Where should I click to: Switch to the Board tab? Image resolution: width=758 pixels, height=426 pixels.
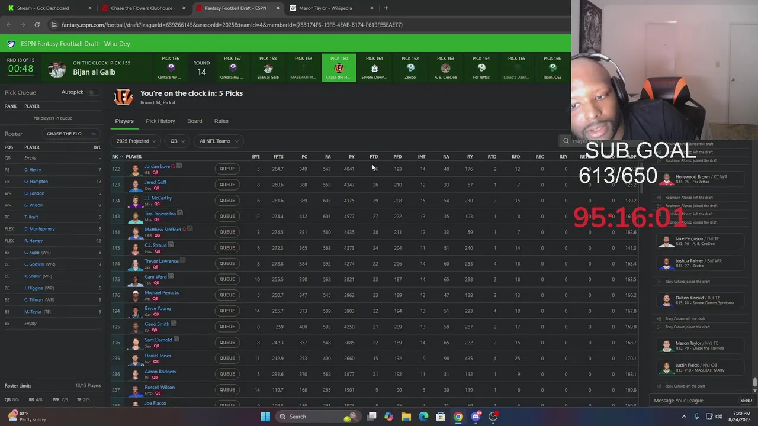click(x=195, y=121)
